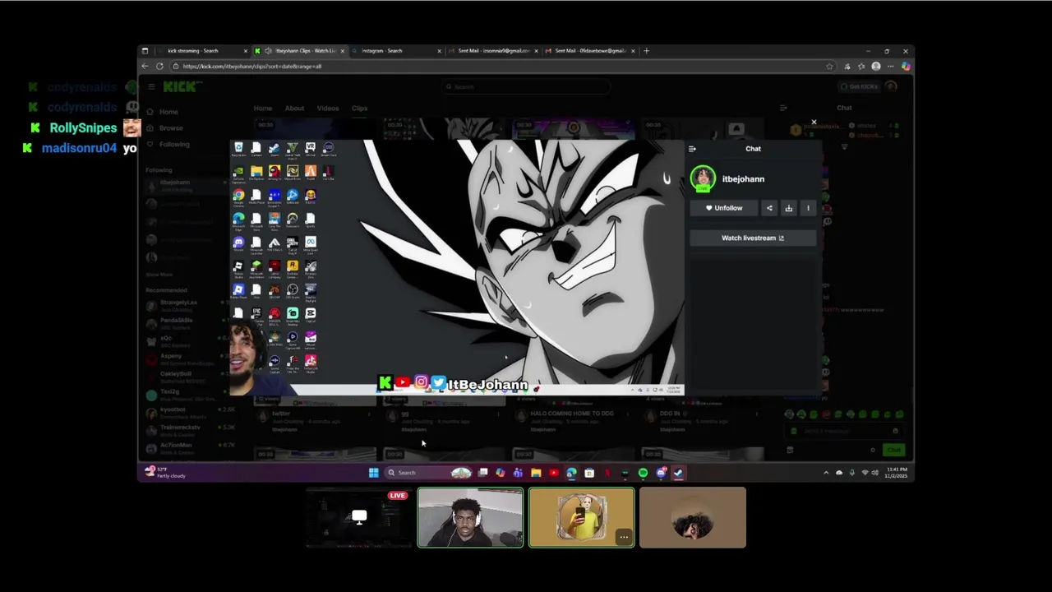
Task: Collapse the Chat panel in the clip popup
Action: (692, 149)
